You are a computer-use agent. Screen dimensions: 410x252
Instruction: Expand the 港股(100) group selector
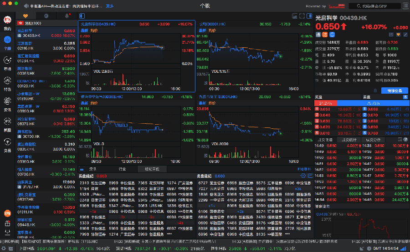(x=46, y=23)
